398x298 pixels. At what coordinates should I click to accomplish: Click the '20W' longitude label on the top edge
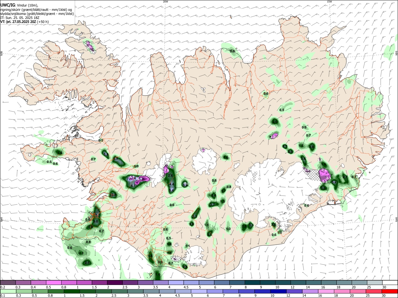click(165, 2)
